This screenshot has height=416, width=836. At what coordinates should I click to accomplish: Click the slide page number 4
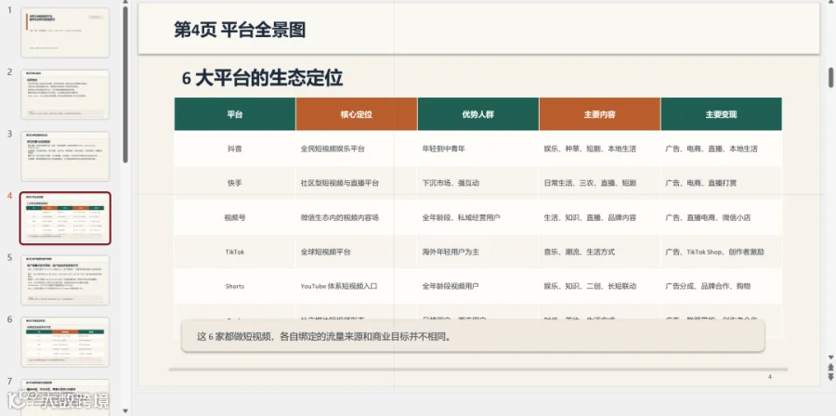click(x=770, y=377)
